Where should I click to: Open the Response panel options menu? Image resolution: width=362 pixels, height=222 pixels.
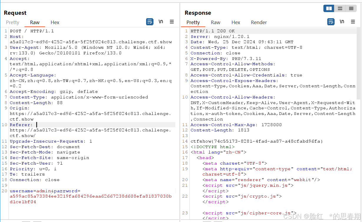click(x=353, y=22)
